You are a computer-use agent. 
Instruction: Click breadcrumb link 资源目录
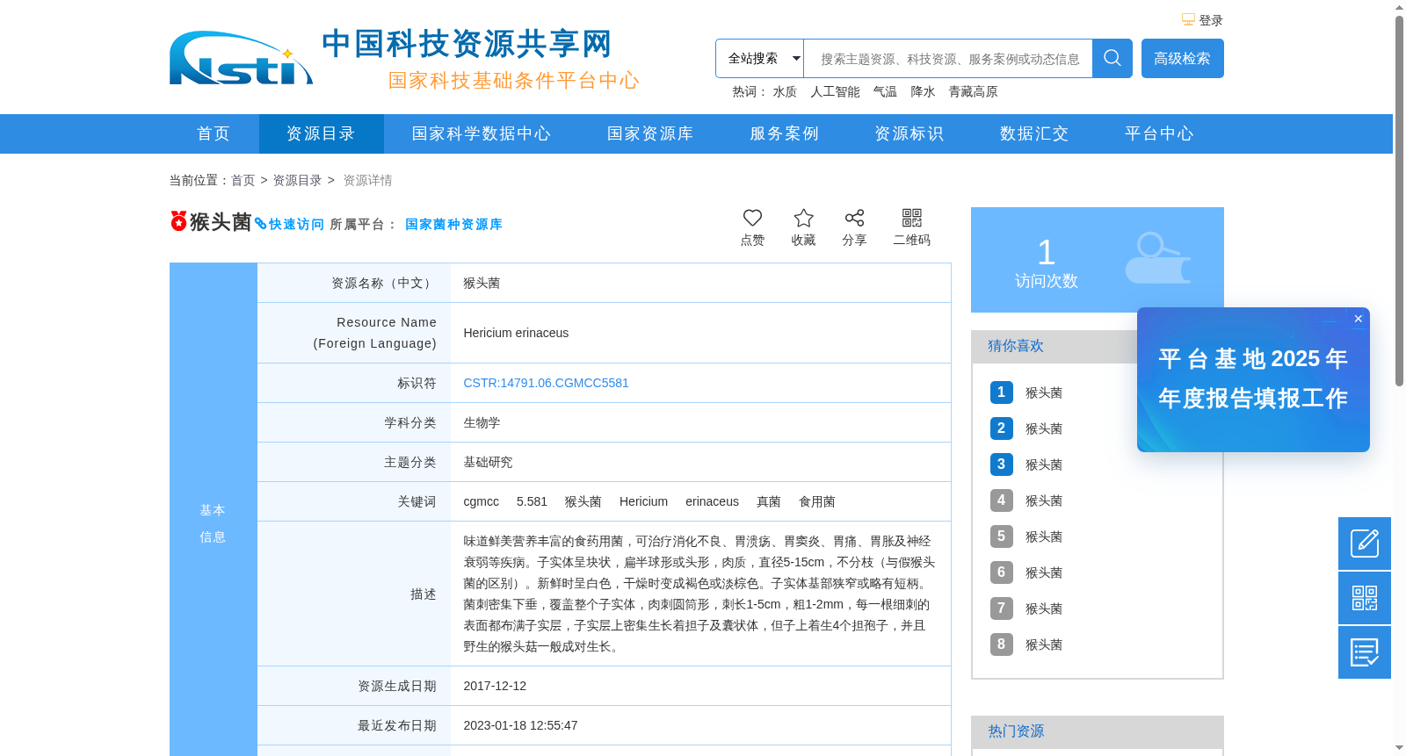tap(297, 180)
